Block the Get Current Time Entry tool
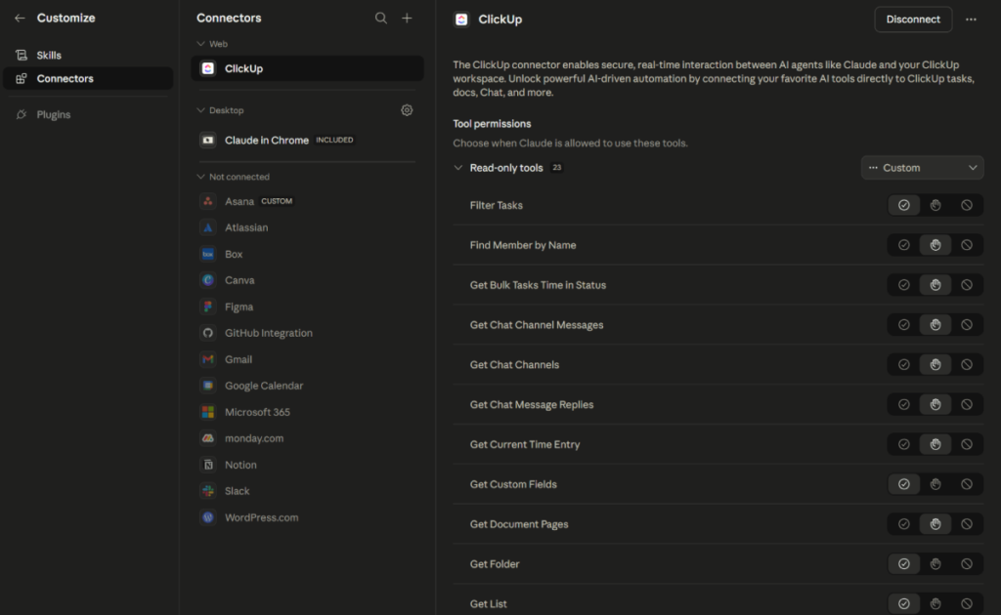 point(967,444)
